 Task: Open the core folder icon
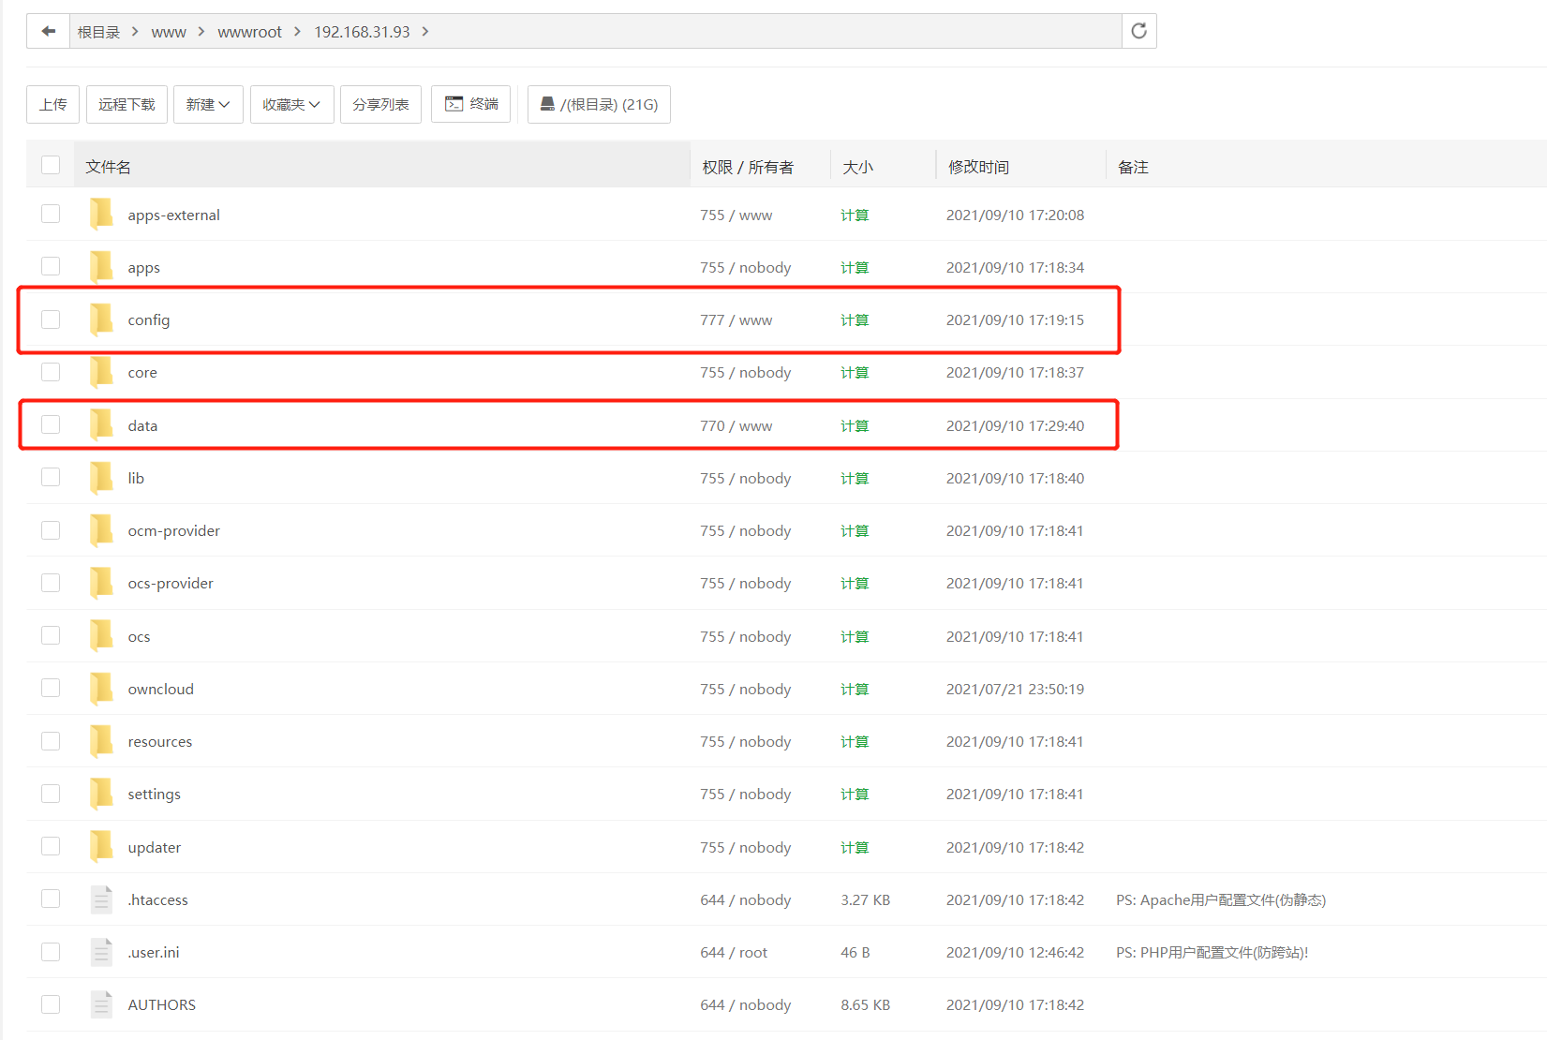click(x=101, y=372)
